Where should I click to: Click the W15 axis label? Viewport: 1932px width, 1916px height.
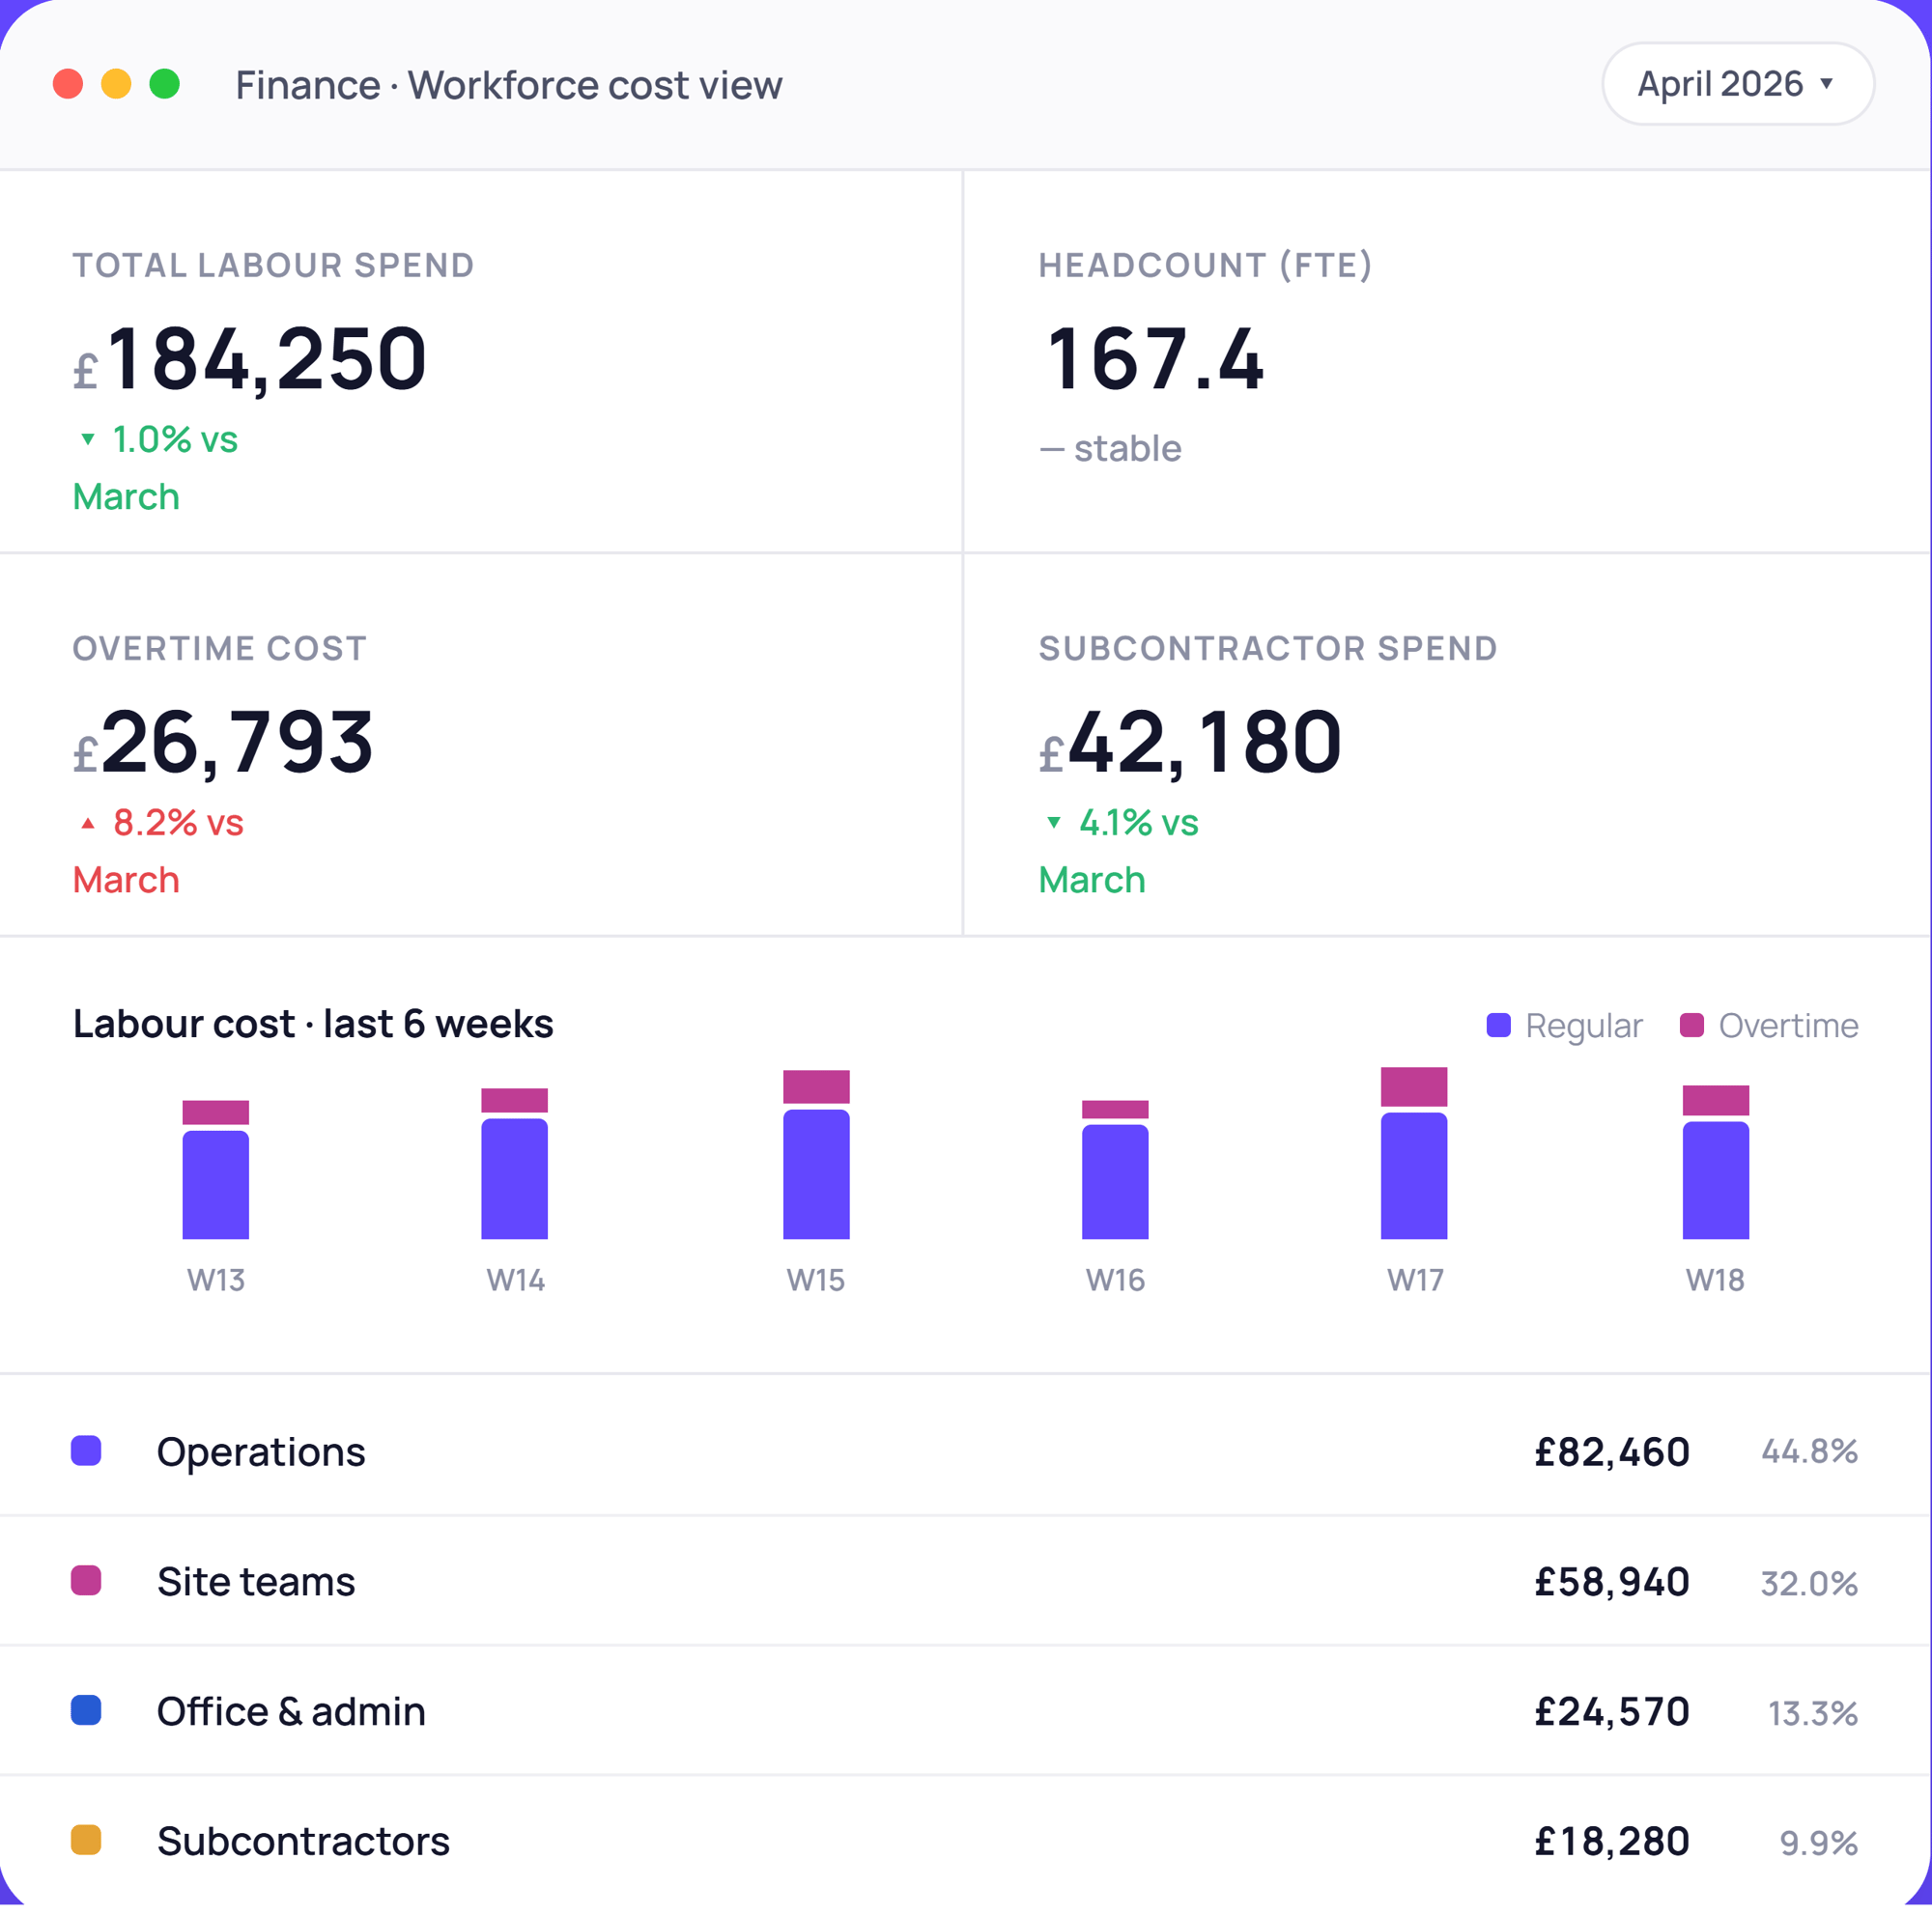point(816,1281)
